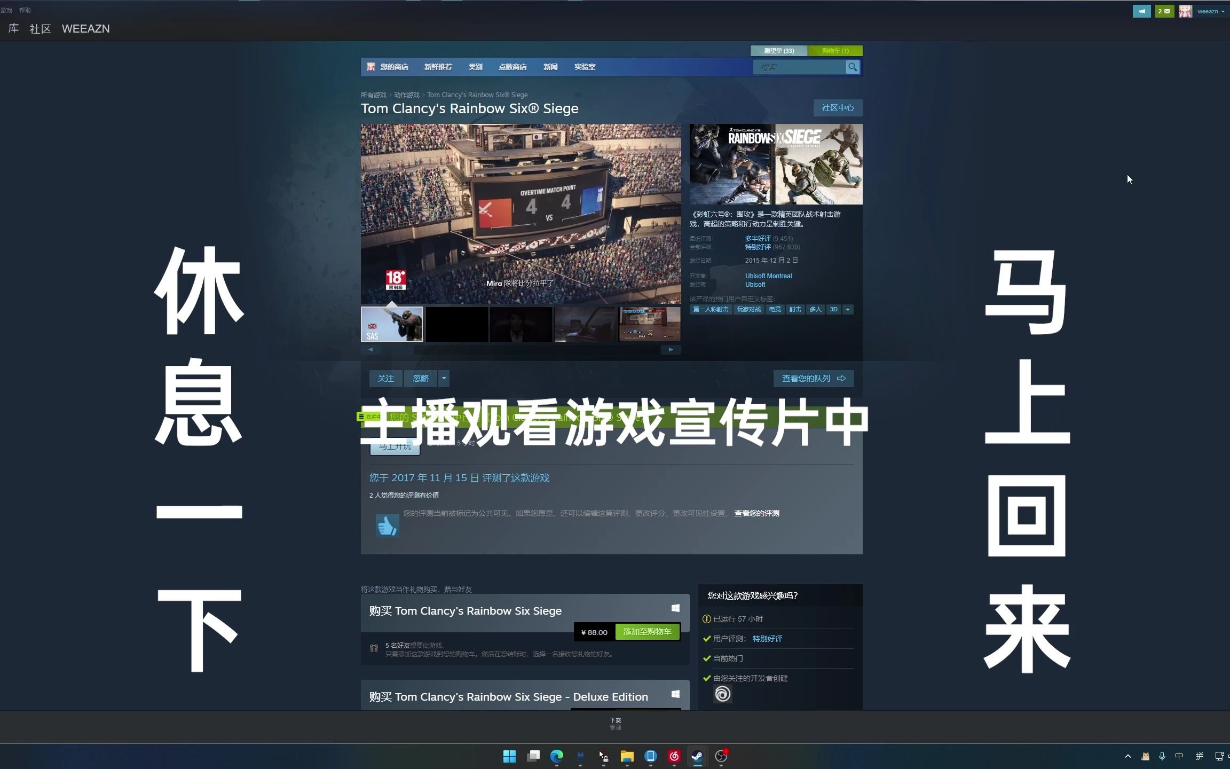This screenshot has width=1230, height=769.
Task: Open the 社区中心 community hub
Action: 838,108
